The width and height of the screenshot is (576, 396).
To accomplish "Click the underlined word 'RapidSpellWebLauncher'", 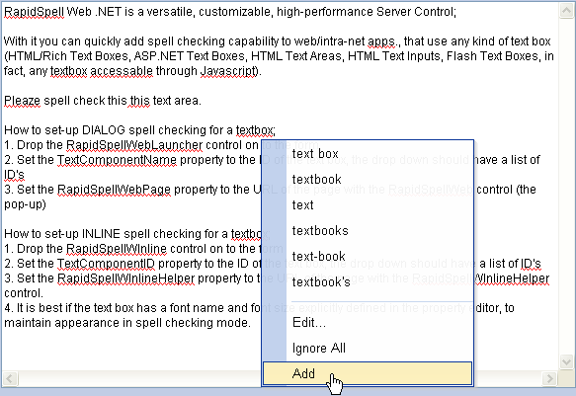I will point(134,145).
